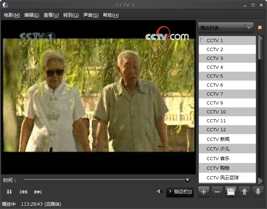Toggle the 侧边栏 sidebar button
This screenshot has width=267, height=209.
pos(180,192)
